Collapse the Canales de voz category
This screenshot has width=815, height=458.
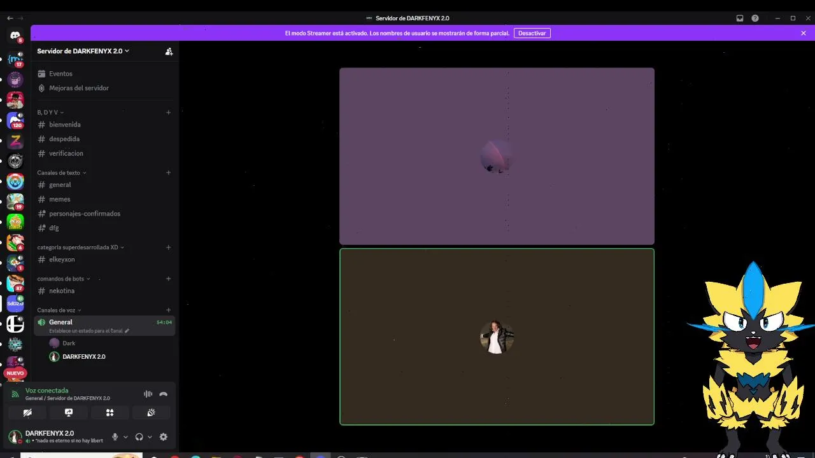pyautogui.click(x=59, y=310)
